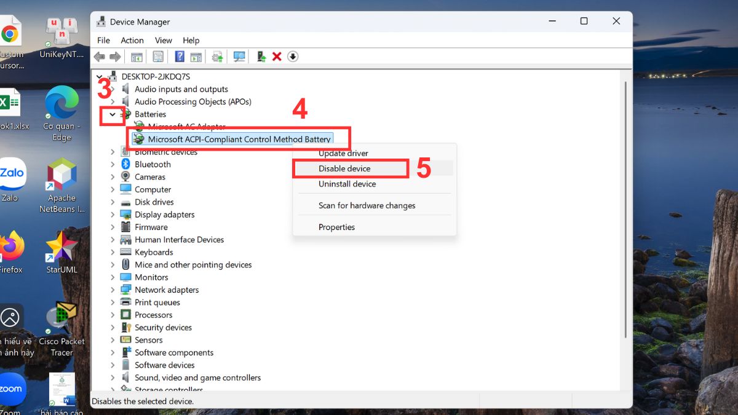Screen dimensions: 738x415
Task: Click the Firmware category icon
Action: 125,227
